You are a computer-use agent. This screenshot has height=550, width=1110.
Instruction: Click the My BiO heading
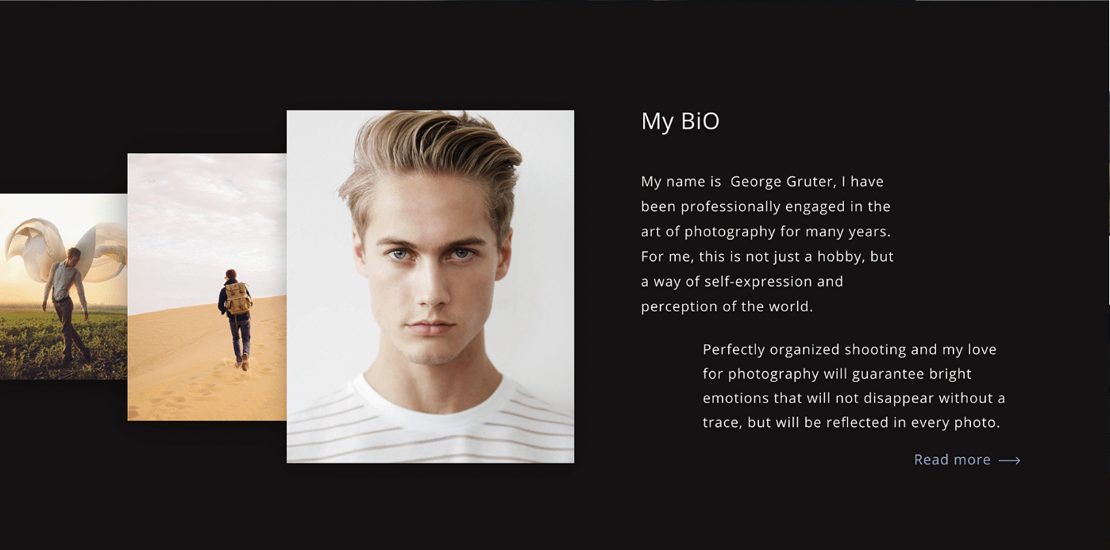(680, 121)
